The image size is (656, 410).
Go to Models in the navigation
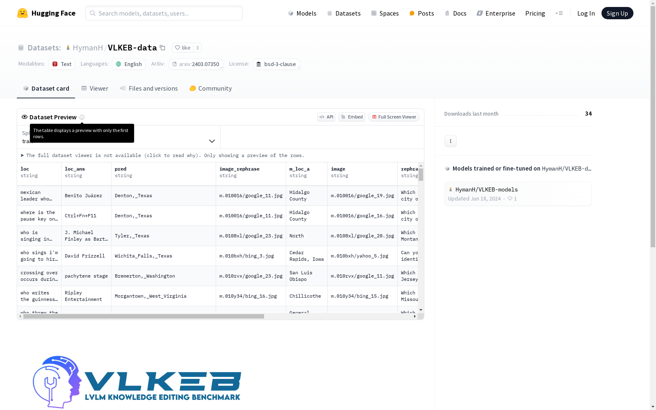click(302, 13)
